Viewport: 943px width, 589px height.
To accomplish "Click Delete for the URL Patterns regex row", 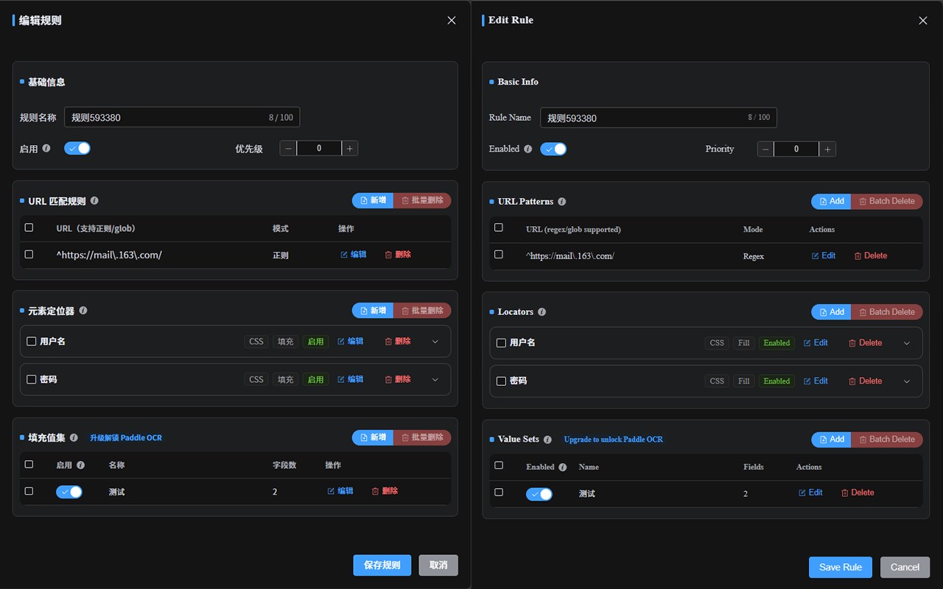I will click(870, 256).
